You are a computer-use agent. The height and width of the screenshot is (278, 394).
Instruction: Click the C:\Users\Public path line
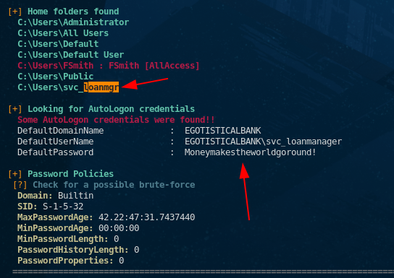click(55, 77)
